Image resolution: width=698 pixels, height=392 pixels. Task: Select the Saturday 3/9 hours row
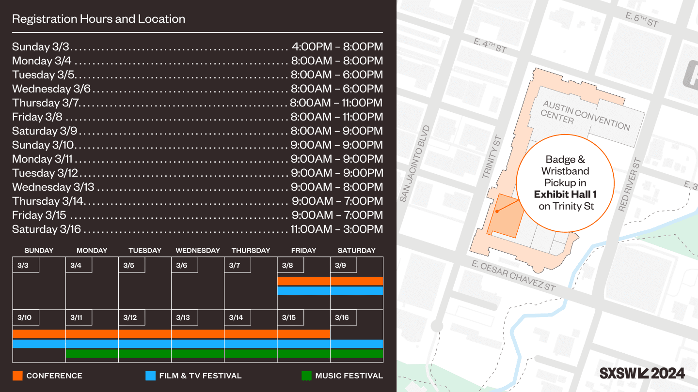[197, 131]
